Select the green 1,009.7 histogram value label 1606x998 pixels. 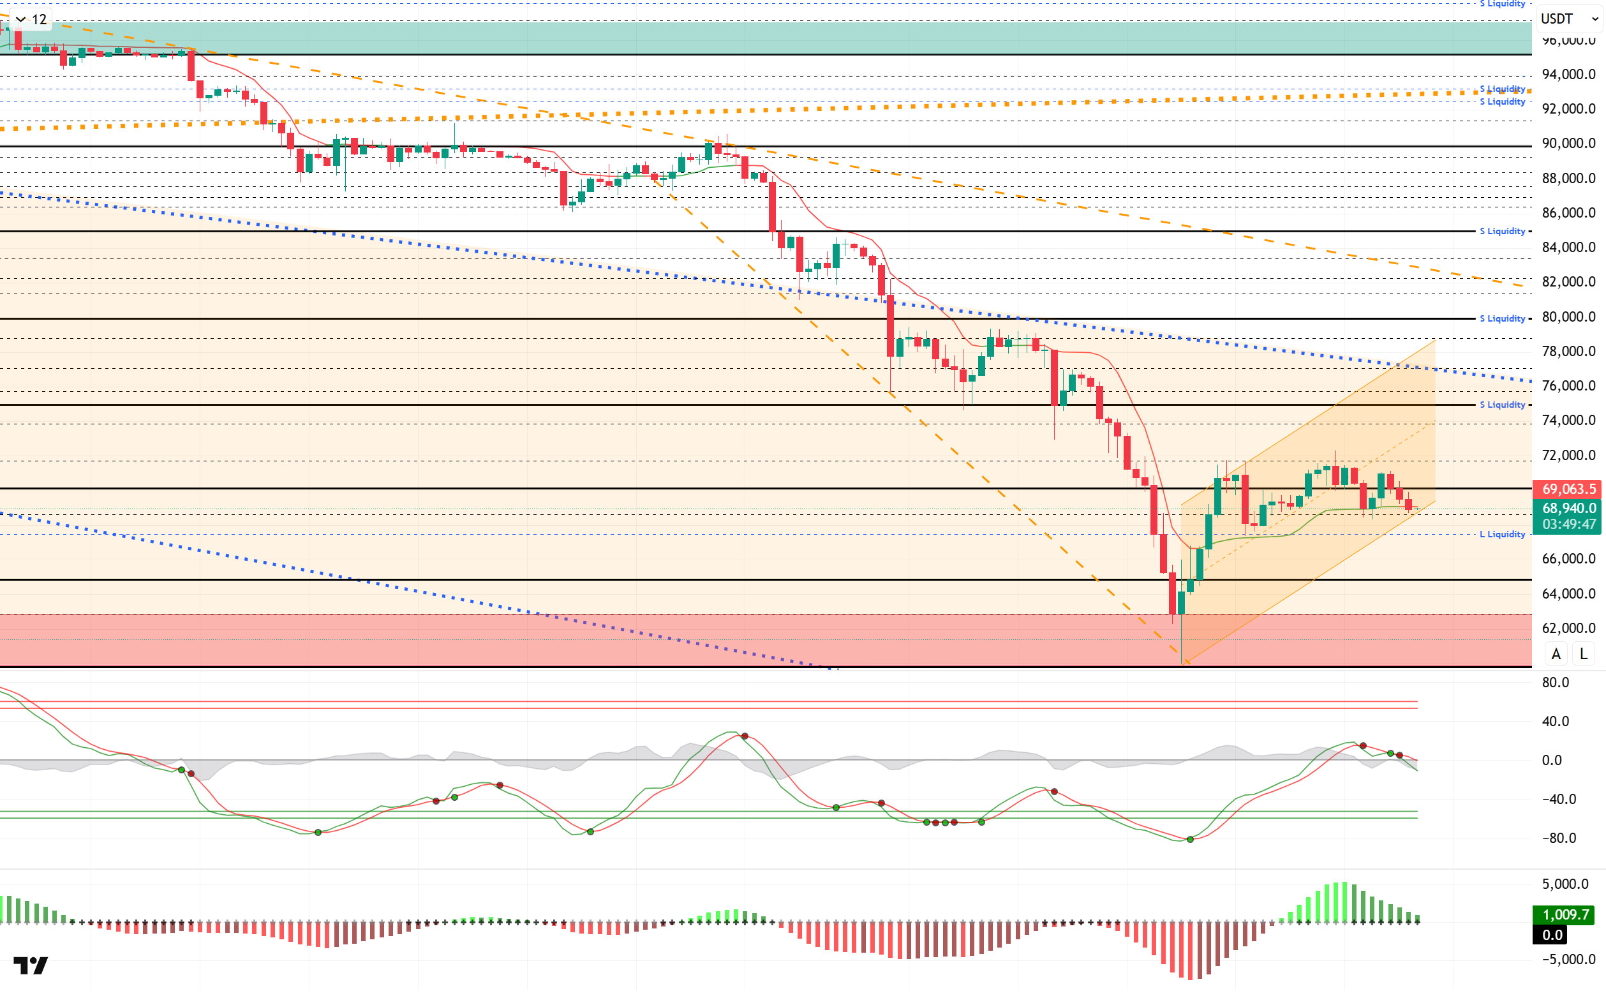coord(1563,915)
